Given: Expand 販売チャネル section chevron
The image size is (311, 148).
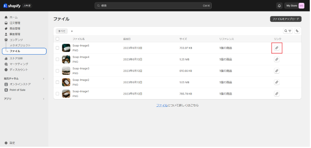Looking at the screenshot, I should pos(44,79).
